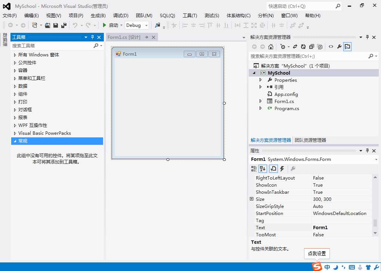Click the Refresh icon in Solution Explorer
The height and width of the screenshot is (271, 381).
303,47
